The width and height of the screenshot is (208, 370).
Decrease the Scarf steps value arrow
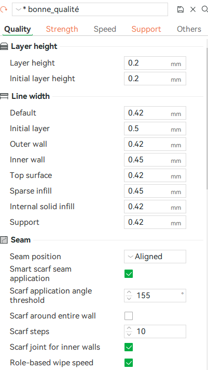pyautogui.click(x=129, y=334)
